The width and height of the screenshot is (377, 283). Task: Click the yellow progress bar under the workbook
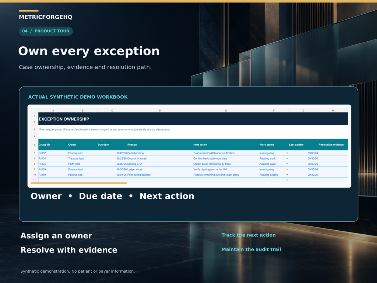[79, 183]
